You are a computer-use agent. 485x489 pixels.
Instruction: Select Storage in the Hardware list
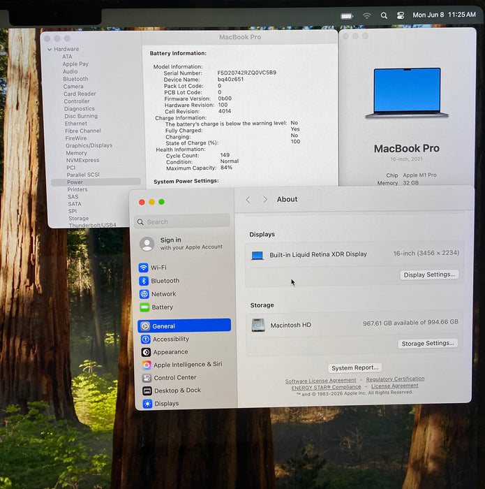(x=78, y=218)
